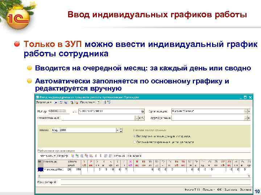Select the employee name cell in the table row
The height and width of the screenshot is (195, 261).
(55, 169)
